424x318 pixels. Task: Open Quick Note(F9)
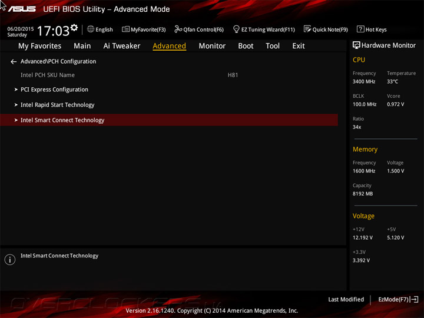tap(326, 29)
